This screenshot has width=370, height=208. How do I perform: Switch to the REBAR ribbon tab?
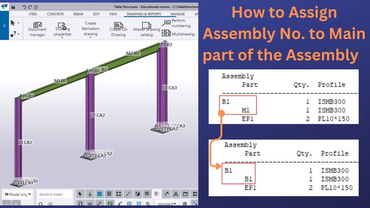coord(78,14)
